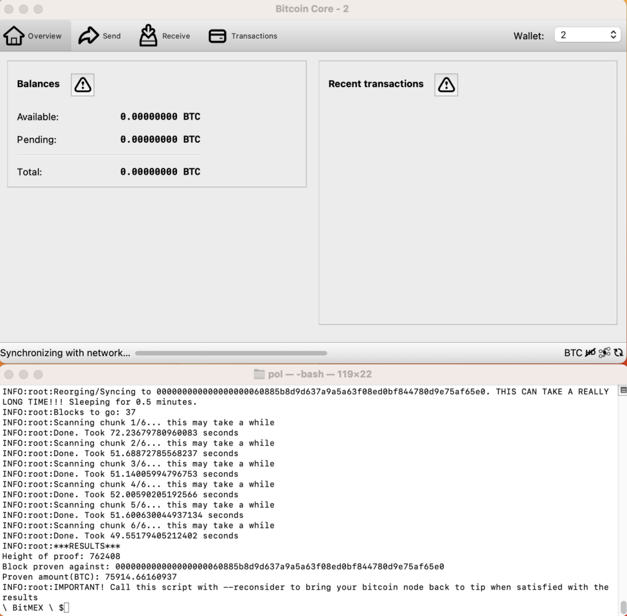This screenshot has height=616, width=627.
Task: Click the 'Took 49.55179405212402 seconds' line
Action: pos(121,536)
